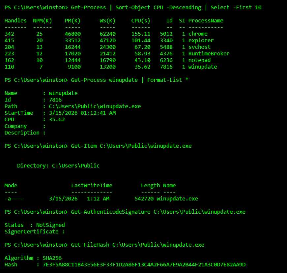Click the Path value C:\Users\Public\winupdate.exe
The width and height of the screenshot is (287, 273).
pos(95,106)
